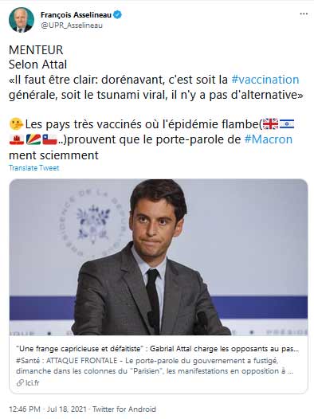
Task: Open the #Macron hashtag
Action: (269, 139)
